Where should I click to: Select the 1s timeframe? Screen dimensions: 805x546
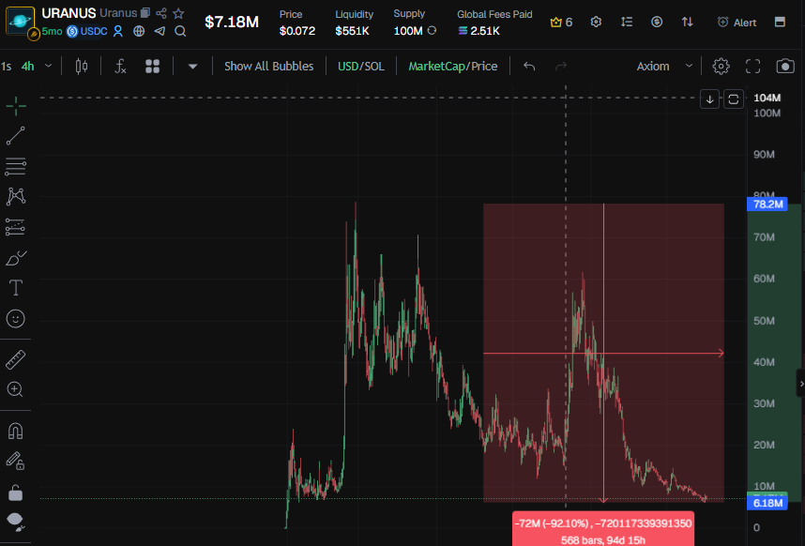pyautogui.click(x=7, y=67)
